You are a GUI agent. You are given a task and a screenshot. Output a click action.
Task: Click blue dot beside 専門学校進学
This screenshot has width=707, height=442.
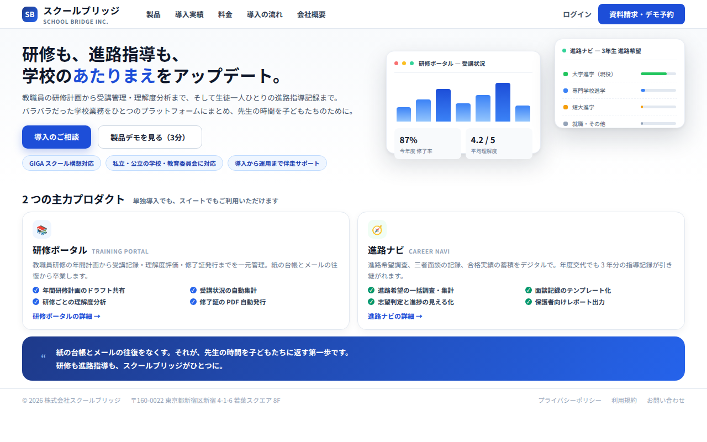566,91
